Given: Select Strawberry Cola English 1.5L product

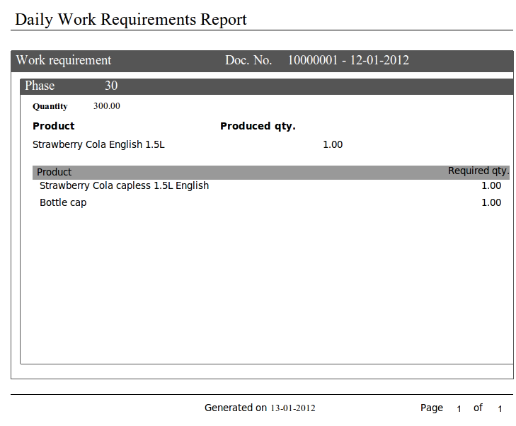Looking at the screenshot, I should [x=98, y=144].
